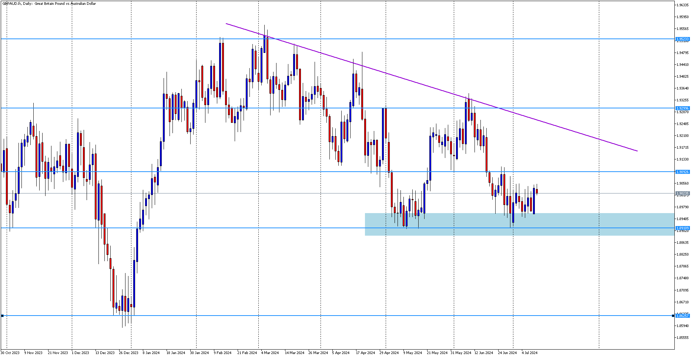Click the 12 Jun 2024 date label
The height and width of the screenshot is (357, 694).
pyautogui.click(x=484, y=353)
